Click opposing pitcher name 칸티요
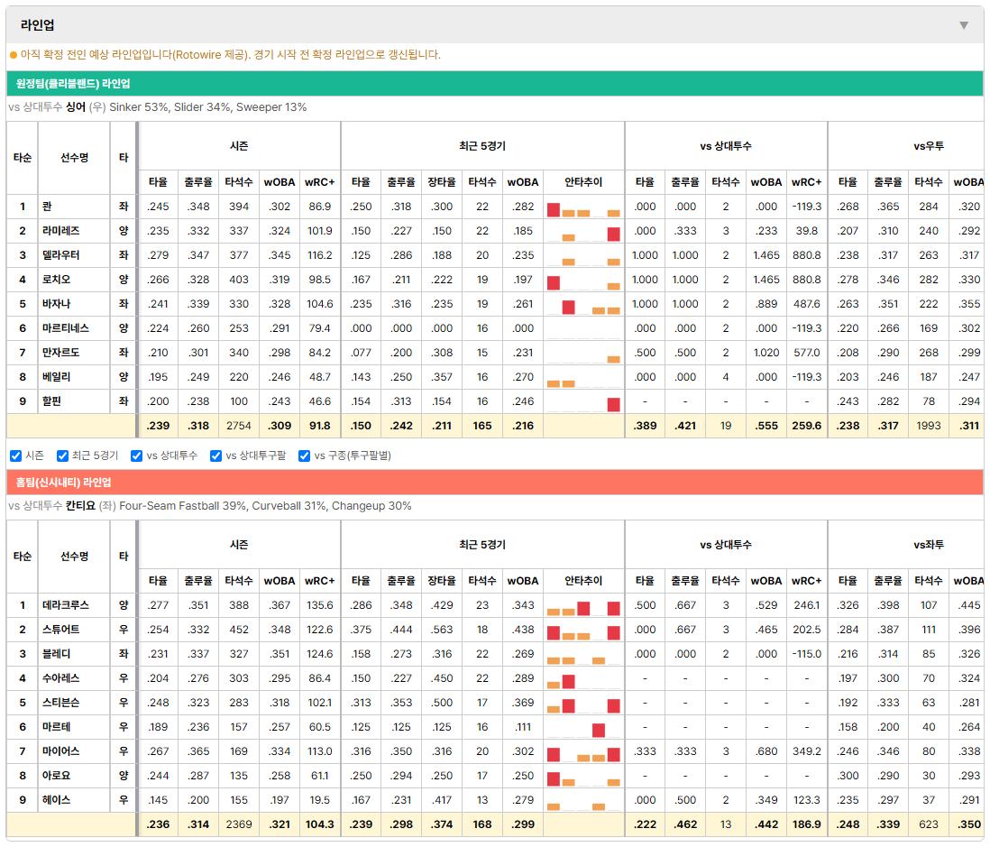 (80, 506)
